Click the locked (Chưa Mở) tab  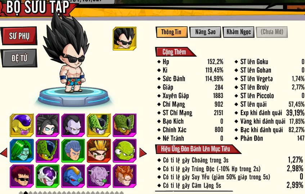click(x=272, y=32)
